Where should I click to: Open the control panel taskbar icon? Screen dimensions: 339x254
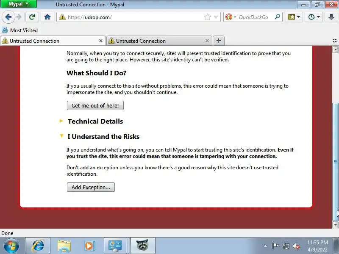(x=115, y=246)
